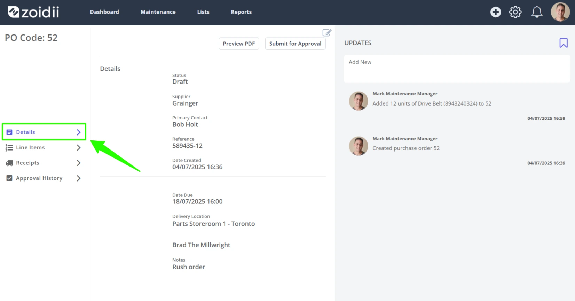Click the supplier name Grainger
575x301 pixels.
185,103
